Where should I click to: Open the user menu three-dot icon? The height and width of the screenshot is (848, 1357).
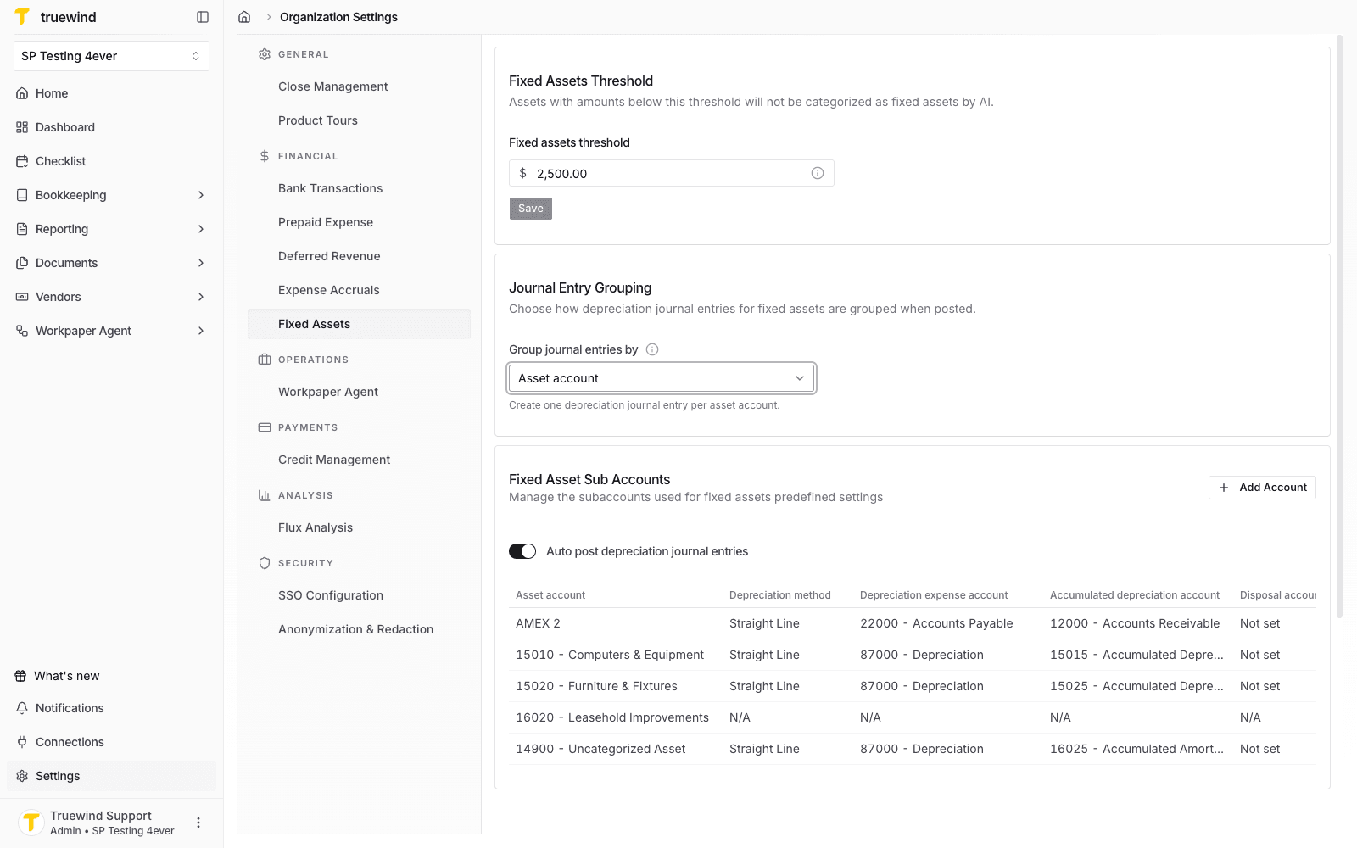(198, 823)
